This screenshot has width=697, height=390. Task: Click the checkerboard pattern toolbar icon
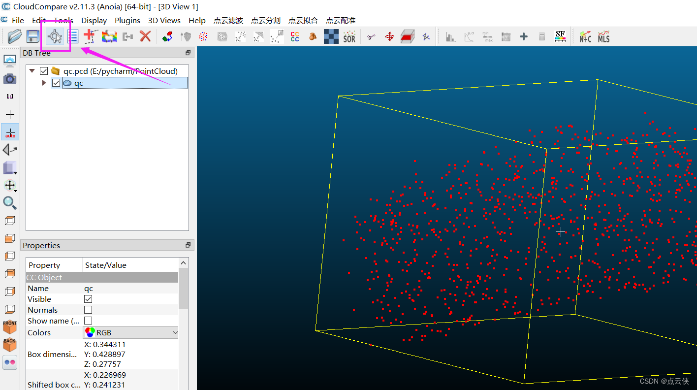pyautogui.click(x=331, y=36)
